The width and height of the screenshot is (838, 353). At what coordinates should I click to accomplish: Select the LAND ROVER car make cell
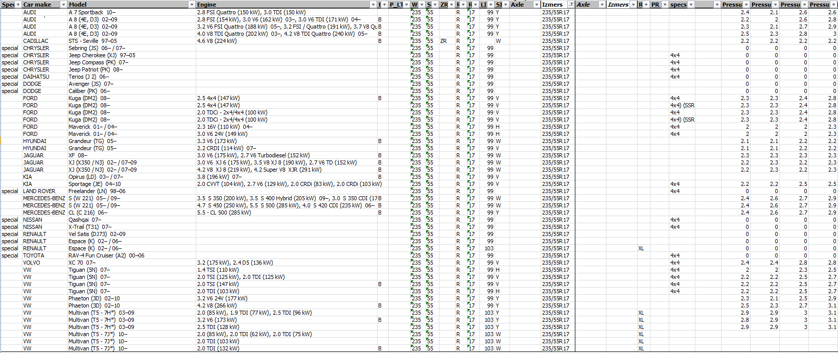point(44,191)
